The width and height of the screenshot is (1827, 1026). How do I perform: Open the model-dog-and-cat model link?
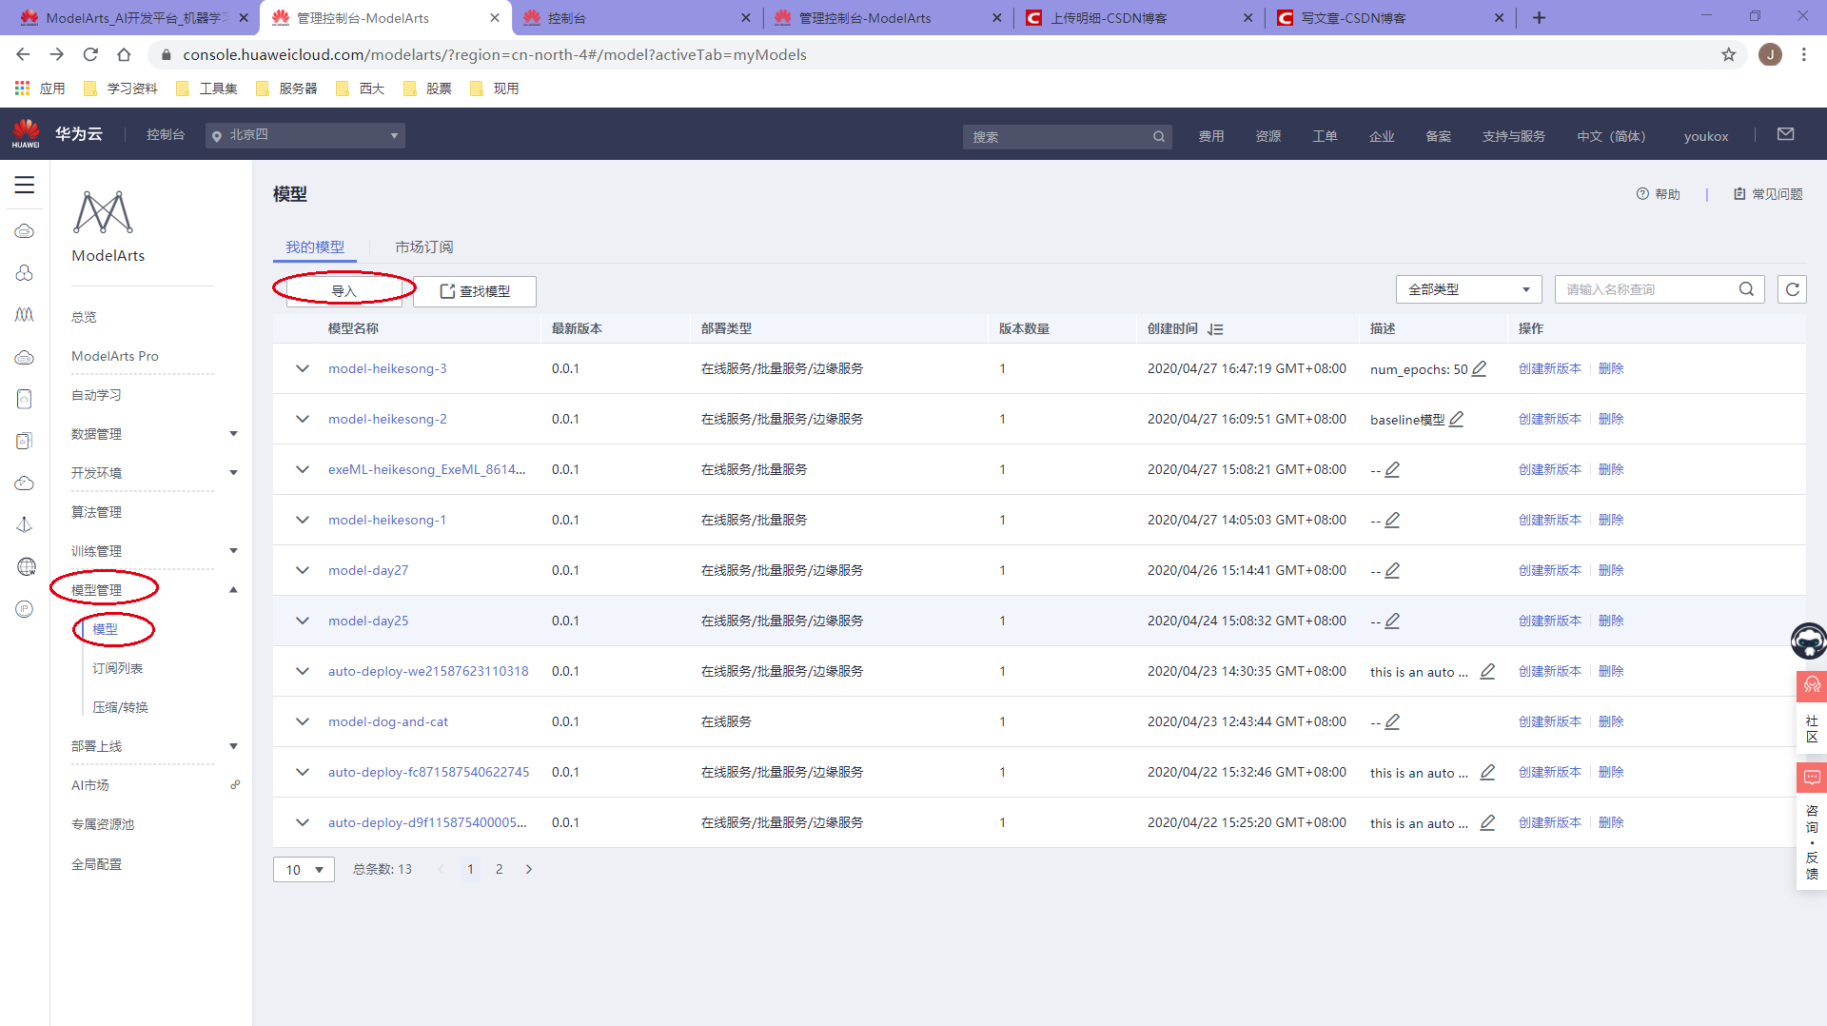tap(387, 721)
